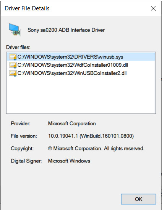Click Microsoft Corporation provider value

[x=72, y=123]
